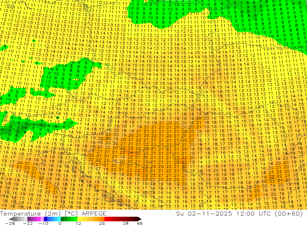Click the "UTC" timezone label
This screenshot has width=307, height=225.
[x=265, y=214]
